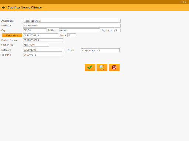Click the Città field showing verona
This screenshot has height=141, width=189.
click(x=80, y=30)
